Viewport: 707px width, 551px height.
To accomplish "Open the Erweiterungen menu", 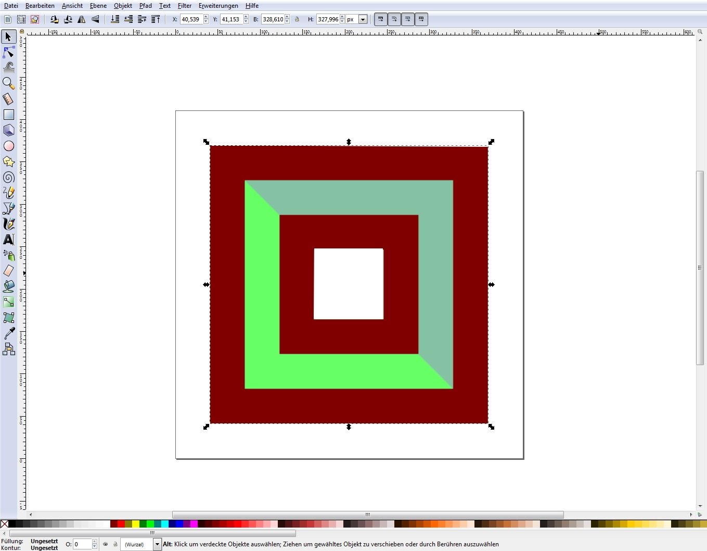I will point(218,6).
